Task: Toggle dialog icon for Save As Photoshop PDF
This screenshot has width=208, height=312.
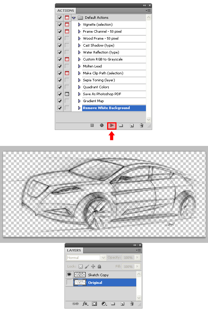Action: pyautogui.click(x=67, y=94)
